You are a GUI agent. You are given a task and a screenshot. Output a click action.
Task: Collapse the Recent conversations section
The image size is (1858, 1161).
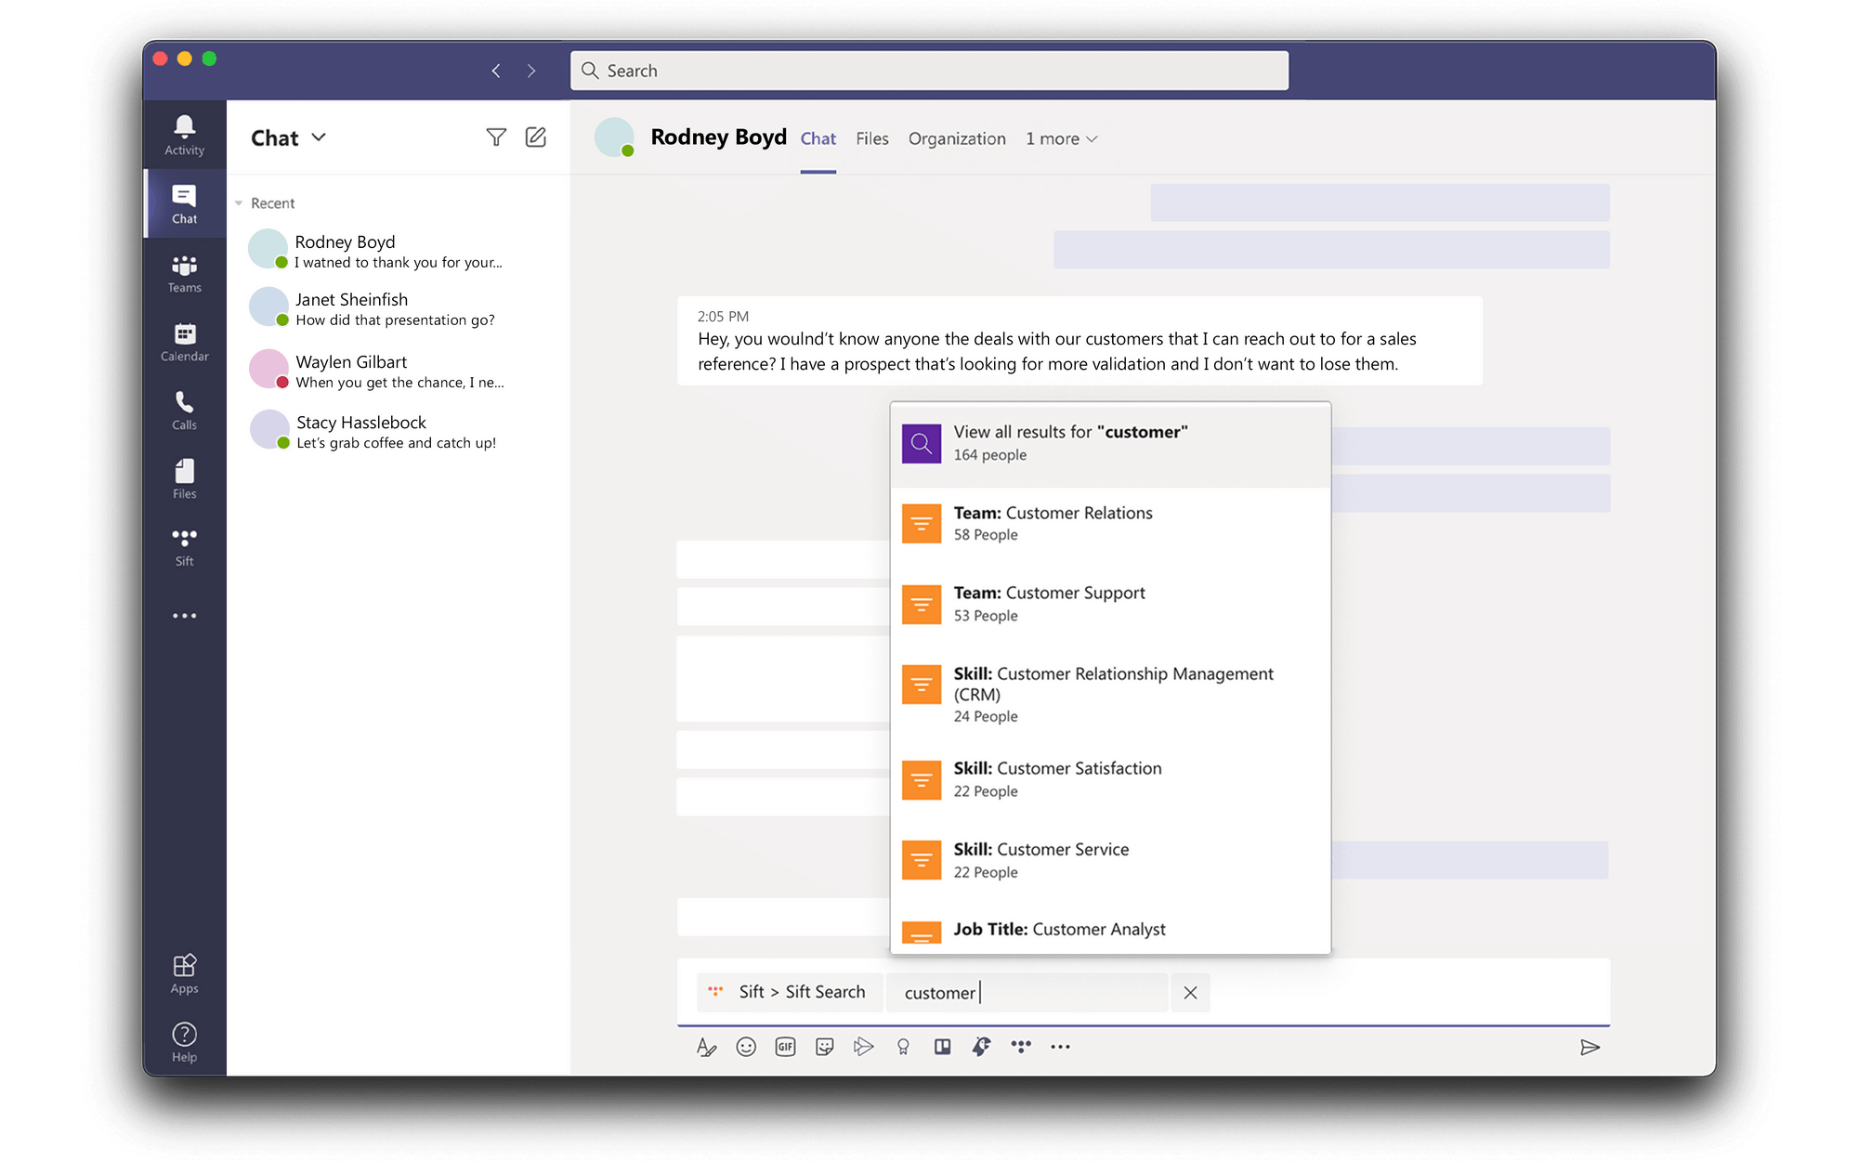240,202
